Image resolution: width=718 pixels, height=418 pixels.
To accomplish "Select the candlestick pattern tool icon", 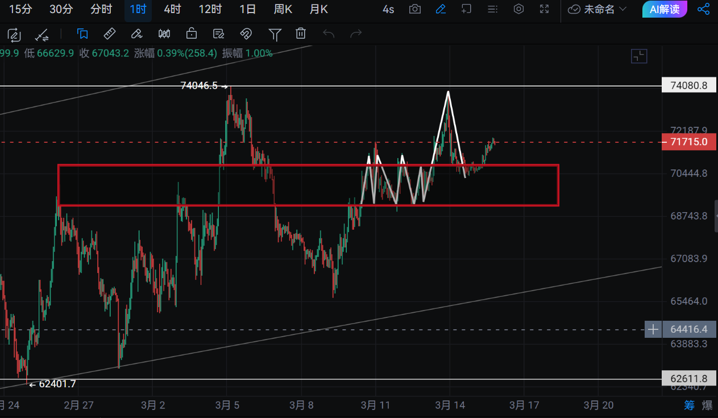I will pyautogui.click(x=164, y=34).
